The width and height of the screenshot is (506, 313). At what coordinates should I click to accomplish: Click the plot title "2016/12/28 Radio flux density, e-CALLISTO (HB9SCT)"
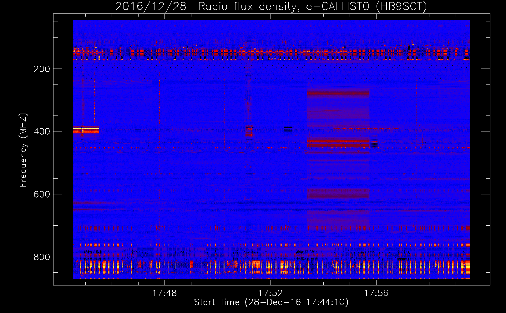pos(271,7)
